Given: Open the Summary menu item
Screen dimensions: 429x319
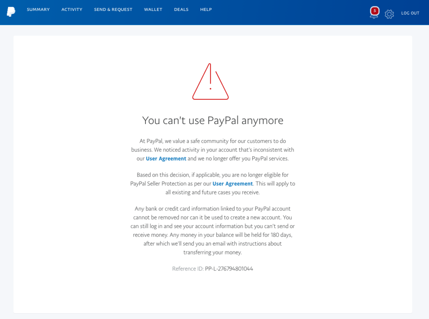Looking at the screenshot, I should 38,10.
